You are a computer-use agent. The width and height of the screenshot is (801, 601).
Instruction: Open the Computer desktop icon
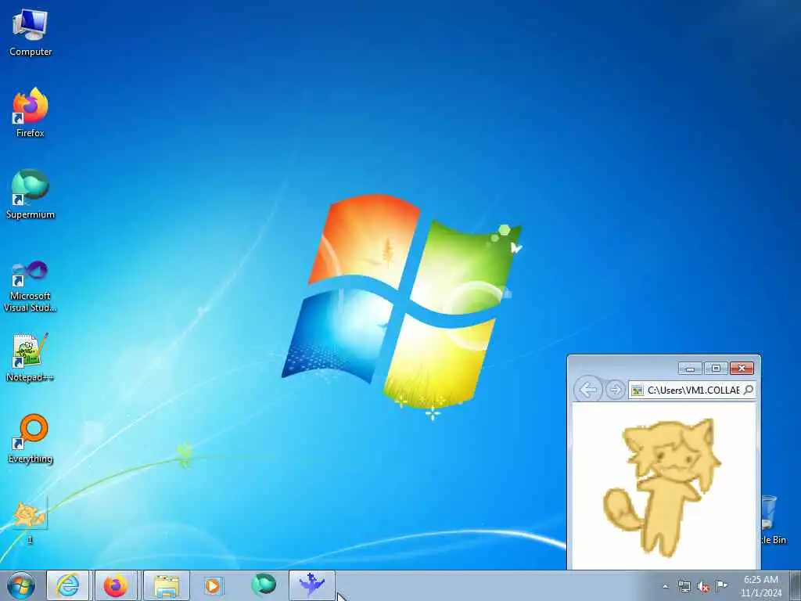[31, 33]
